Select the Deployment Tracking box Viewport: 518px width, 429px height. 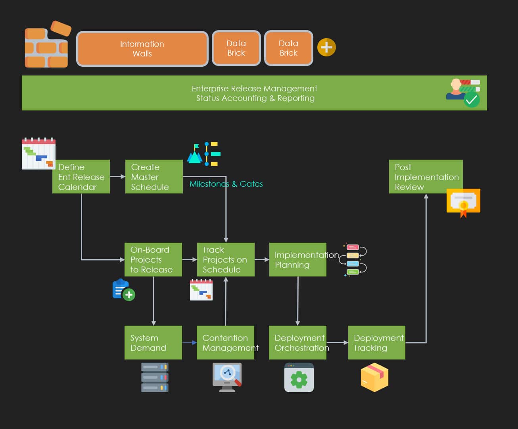[377, 342]
